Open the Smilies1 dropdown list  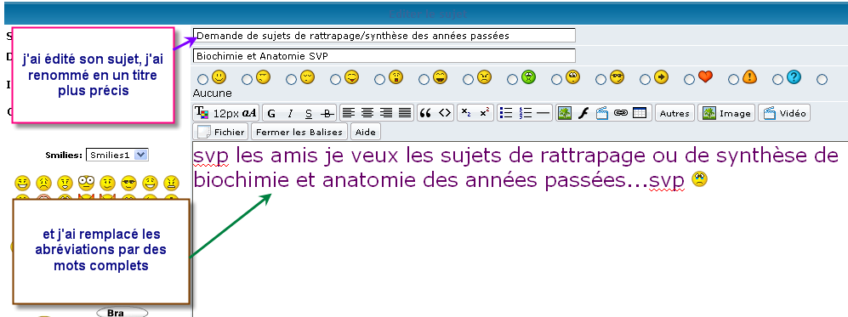(x=117, y=155)
